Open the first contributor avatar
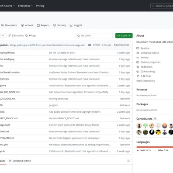Screen dimensions: 173x173 tap(139, 125)
